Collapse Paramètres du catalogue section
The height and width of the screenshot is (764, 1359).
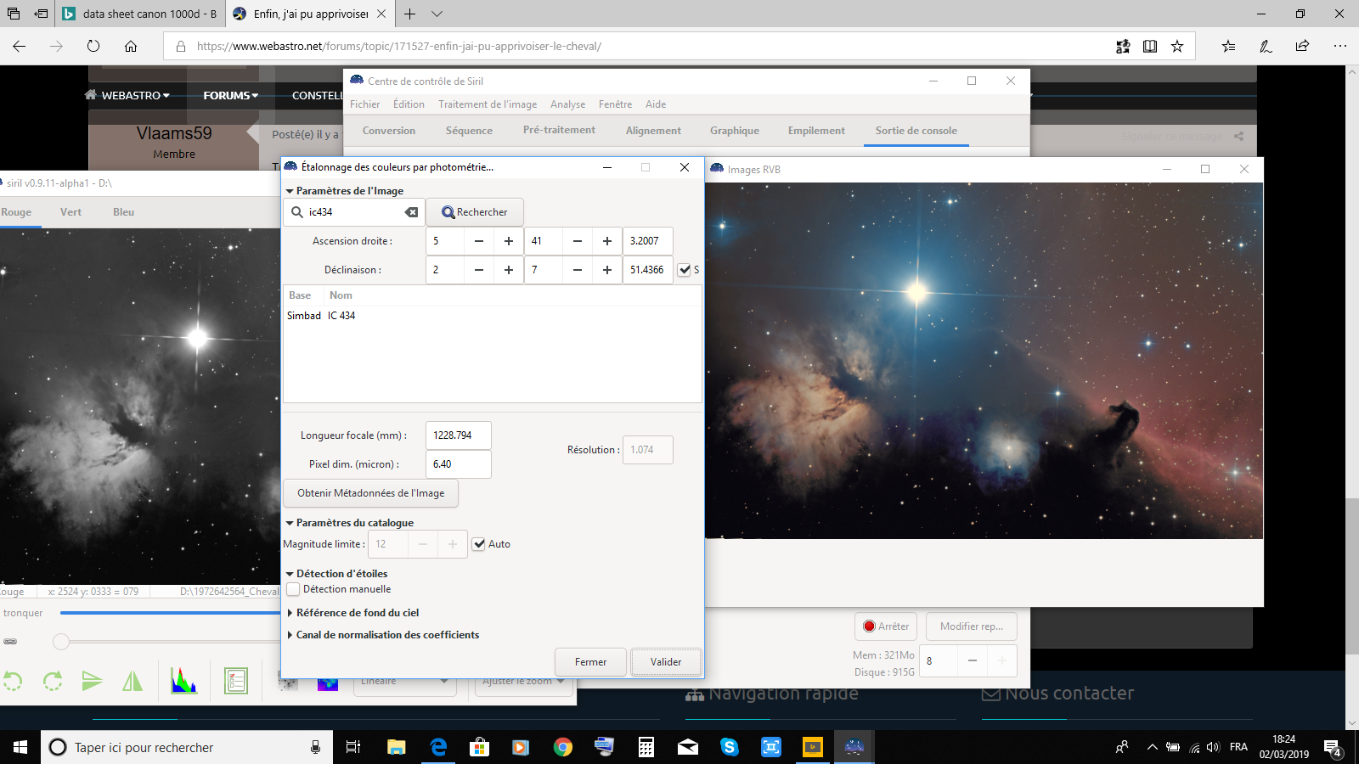coord(290,523)
